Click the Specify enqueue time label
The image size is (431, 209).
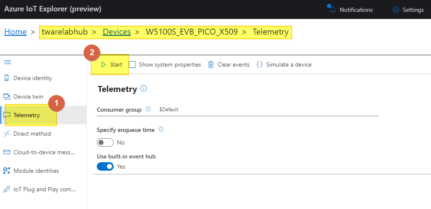click(x=125, y=130)
